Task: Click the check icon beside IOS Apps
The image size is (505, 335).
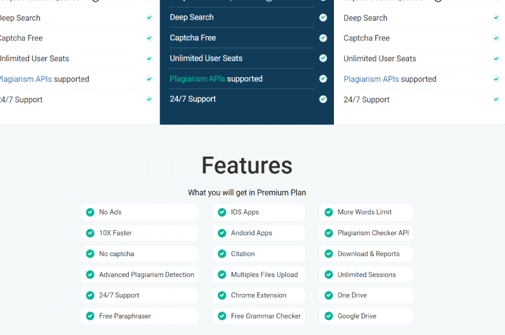Action: pos(222,212)
